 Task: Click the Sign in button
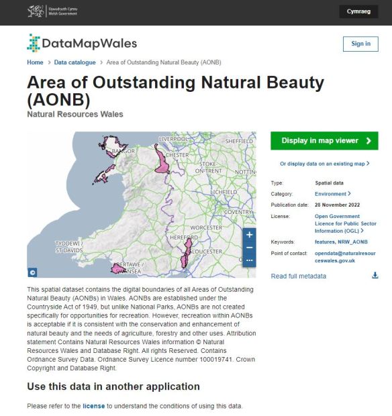click(x=360, y=44)
